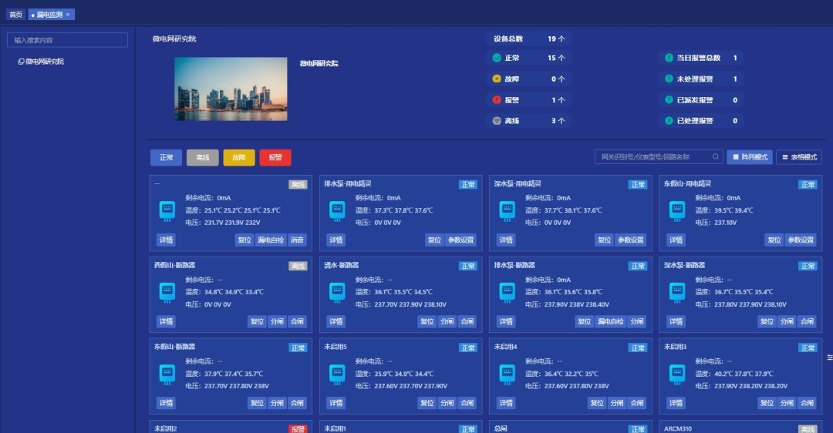Click 合闸 on 西假山-断路器 card
The image size is (833, 433).
coord(297,321)
